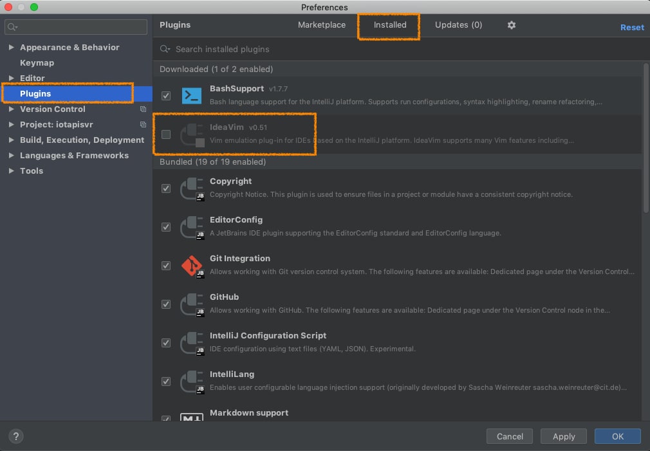This screenshot has height=451, width=650.
Task: Expand the Project: iotapisvr arrow
Action: point(11,124)
